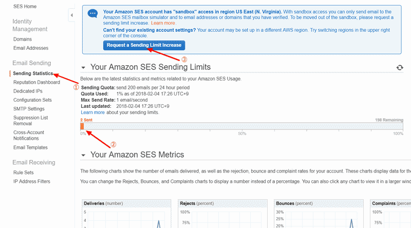411x228 pixels.
Task: Open Email Addresses page
Action: (31, 48)
